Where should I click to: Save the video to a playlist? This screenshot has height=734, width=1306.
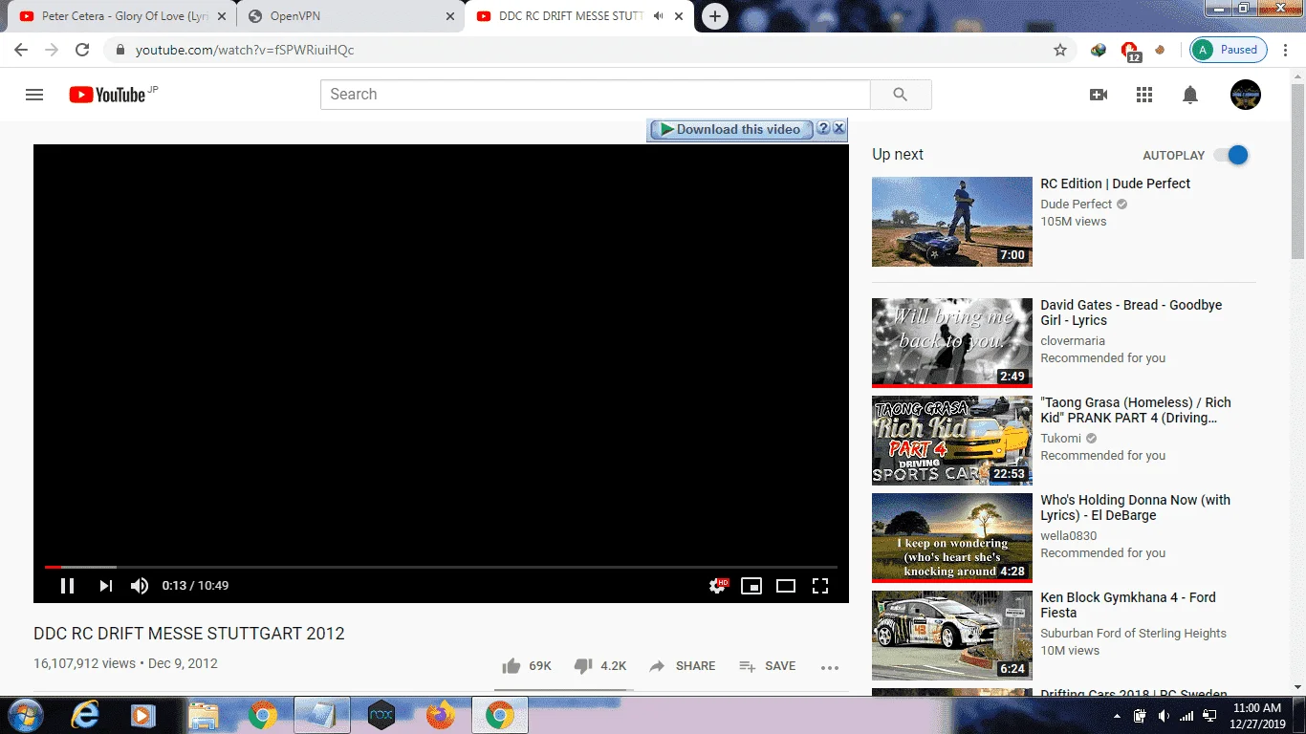768,666
